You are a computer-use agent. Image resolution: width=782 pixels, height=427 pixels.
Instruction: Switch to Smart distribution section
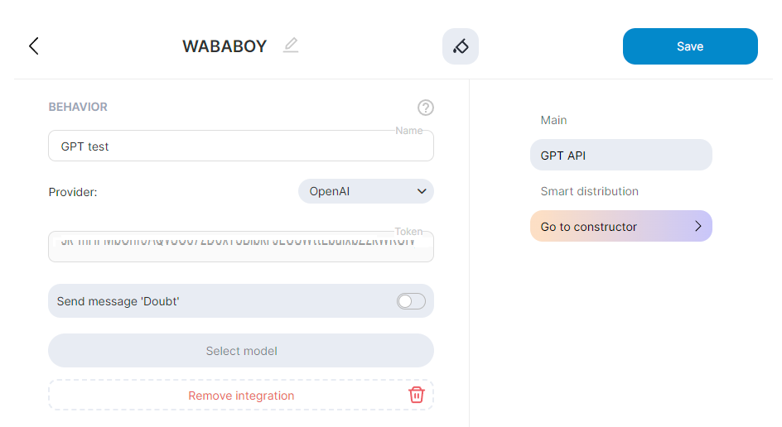[589, 191]
